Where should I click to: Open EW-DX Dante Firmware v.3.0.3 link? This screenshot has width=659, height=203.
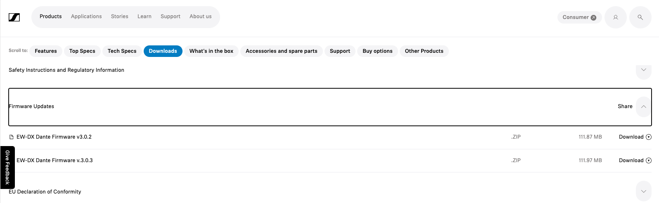[55, 161]
